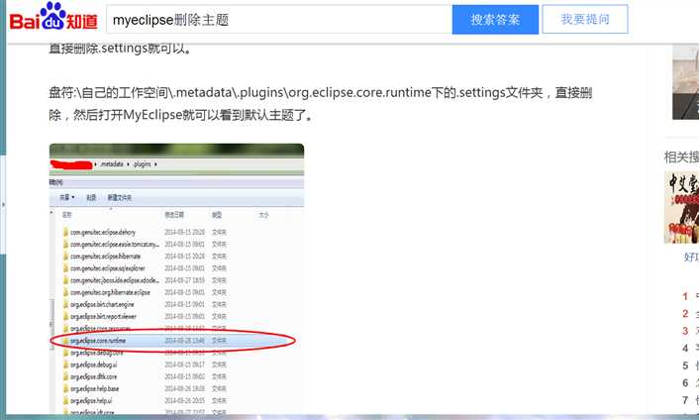Viewport: 699px width, 420px height.
Task: Click the 我要提问 button
Action: [585, 19]
